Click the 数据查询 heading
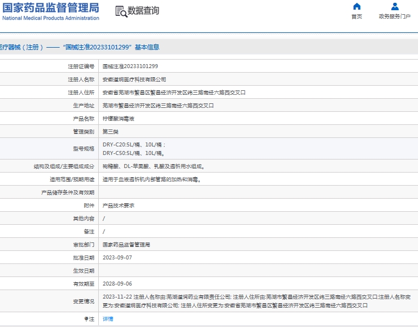The image size is (418, 327). pyautogui.click(x=144, y=11)
